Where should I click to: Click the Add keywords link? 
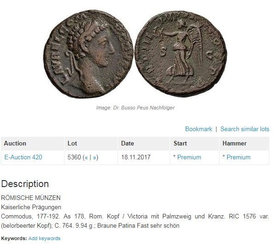point(44,238)
